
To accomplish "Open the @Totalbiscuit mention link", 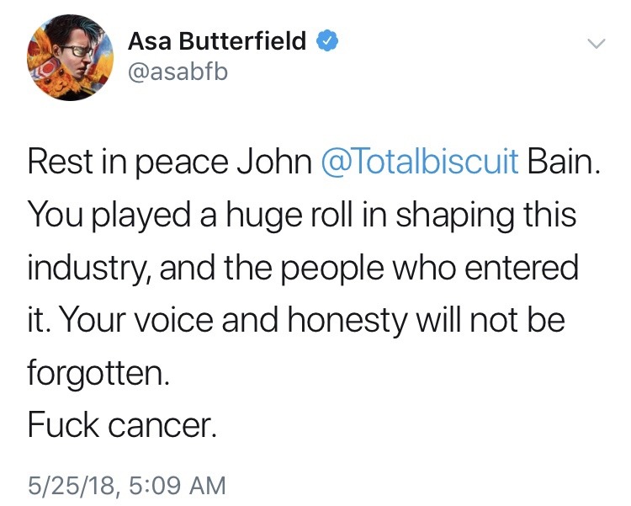I will [x=420, y=162].
